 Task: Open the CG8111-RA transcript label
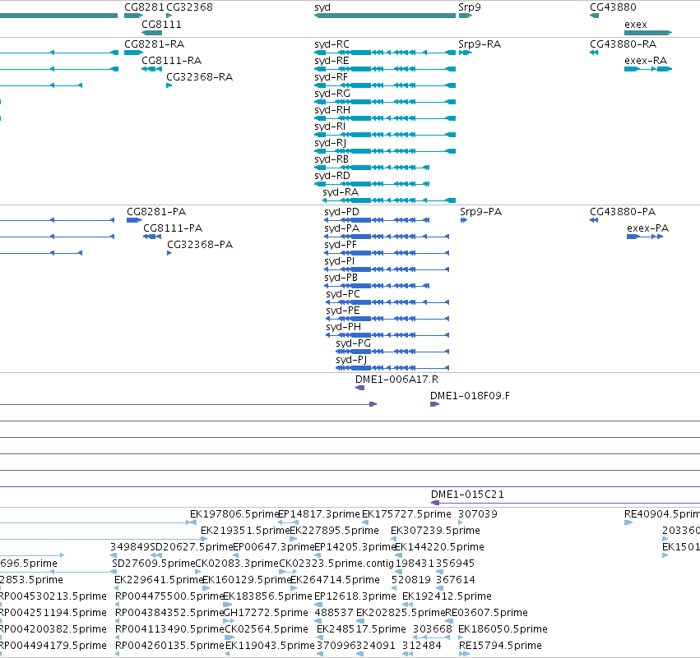[x=171, y=61]
